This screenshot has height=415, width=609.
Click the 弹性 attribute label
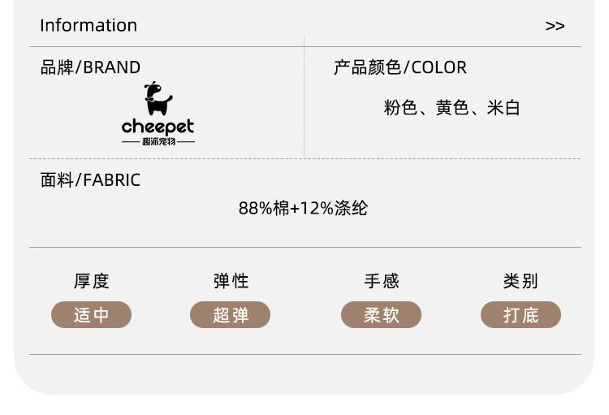[231, 281]
